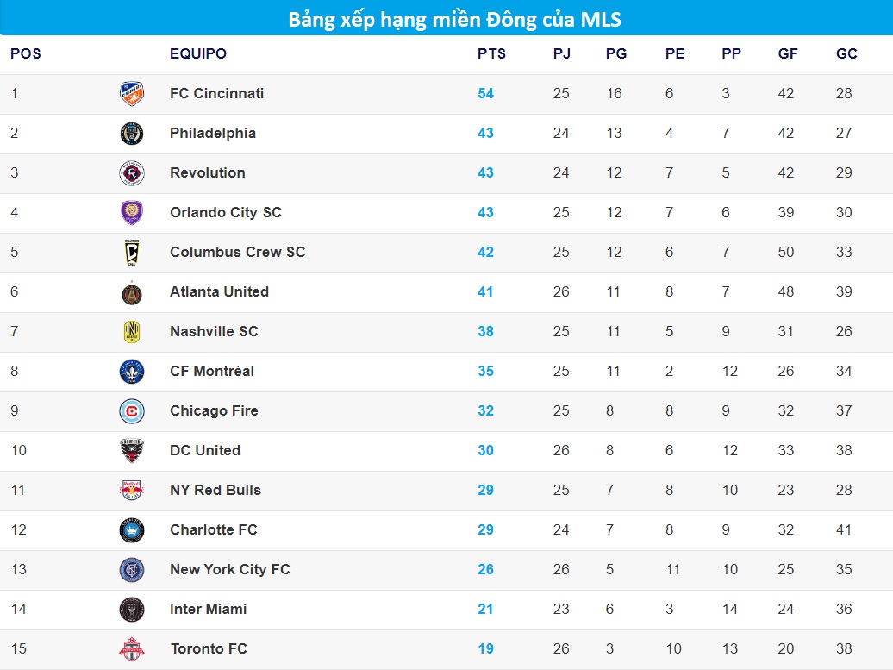The width and height of the screenshot is (893, 670).
Task: Open the New York City FC link
Action: click(229, 569)
